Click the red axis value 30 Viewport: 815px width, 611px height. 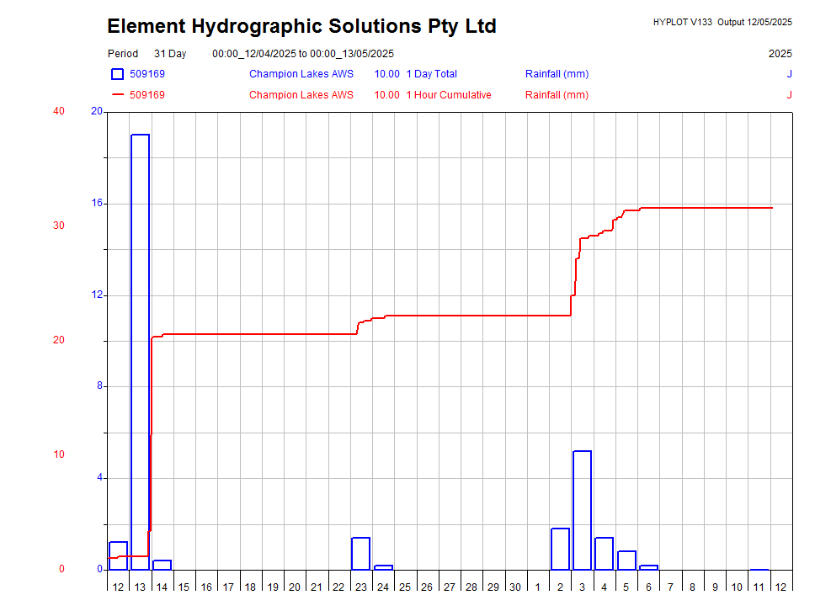(59, 225)
